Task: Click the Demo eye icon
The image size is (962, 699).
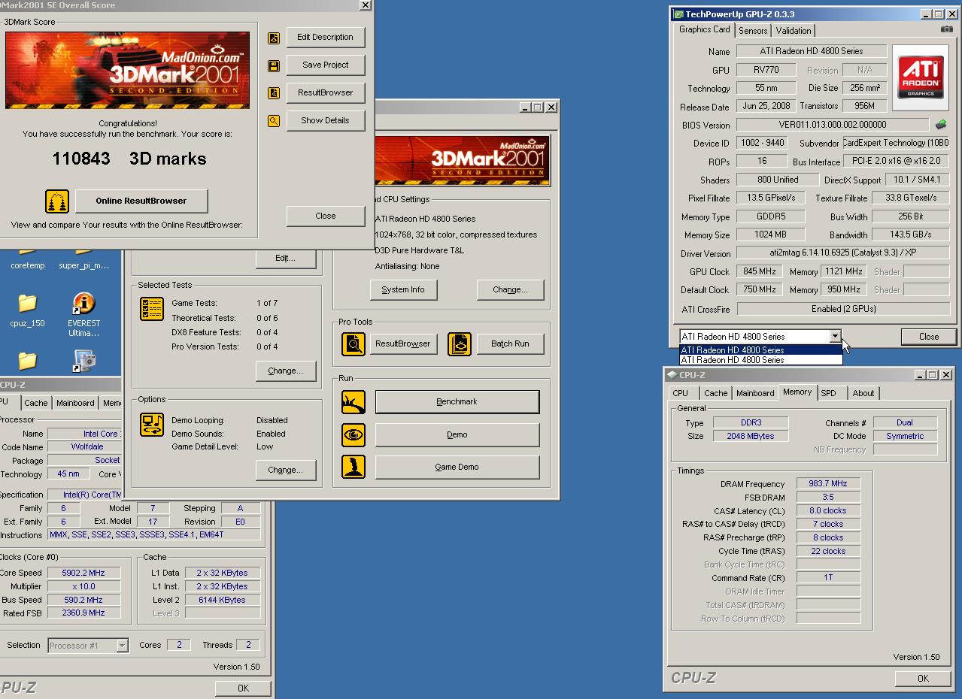Action: point(354,435)
